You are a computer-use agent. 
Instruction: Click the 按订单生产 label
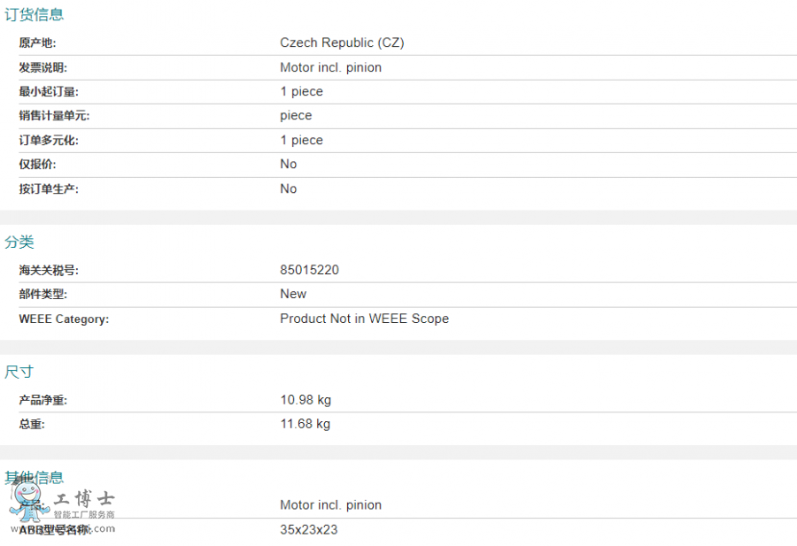pos(49,189)
